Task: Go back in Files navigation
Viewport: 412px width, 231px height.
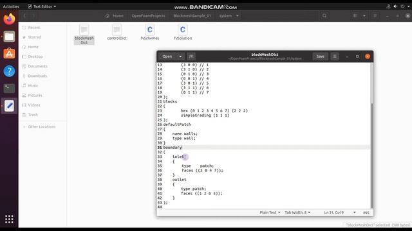Action: [x=24, y=15]
